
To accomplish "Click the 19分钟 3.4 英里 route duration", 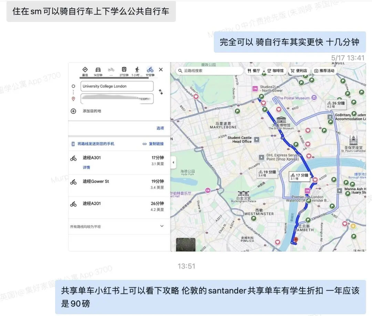I will tap(157, 184).
